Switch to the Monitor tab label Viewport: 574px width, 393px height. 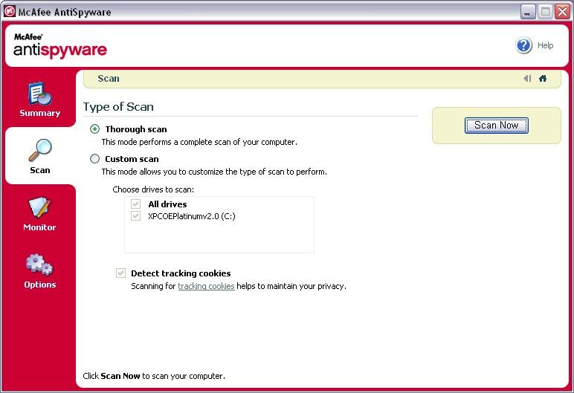point(39,227)
